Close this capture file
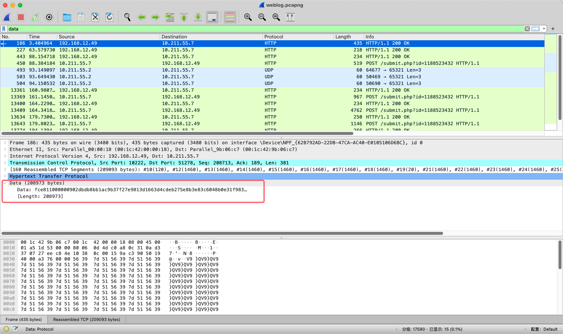This screenshot has width=563, height=334. coord(95,17)
